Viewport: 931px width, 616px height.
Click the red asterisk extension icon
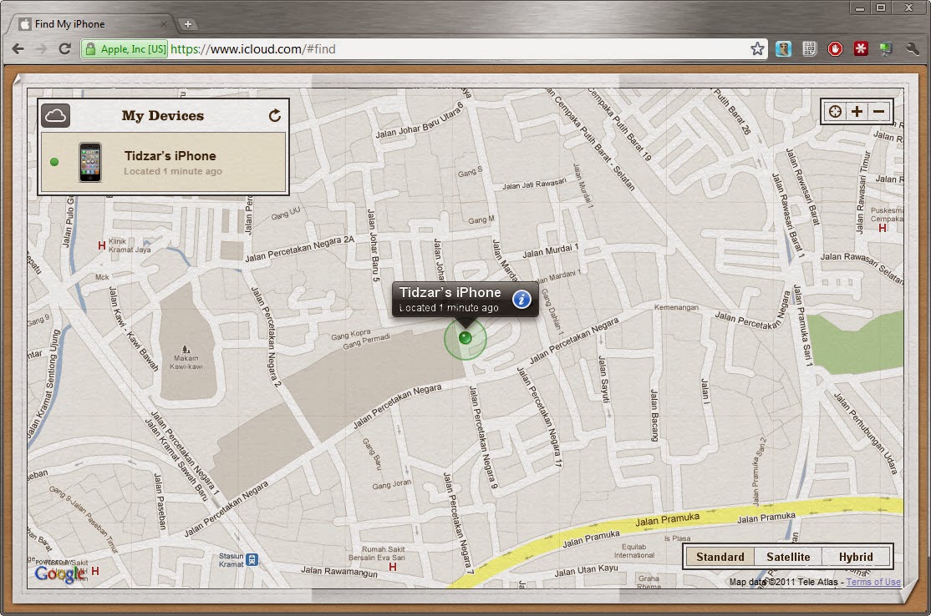[x=860, y=48]
